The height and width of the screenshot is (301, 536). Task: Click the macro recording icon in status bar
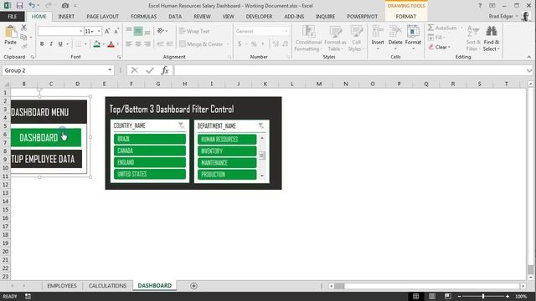[x=28, y=296]
